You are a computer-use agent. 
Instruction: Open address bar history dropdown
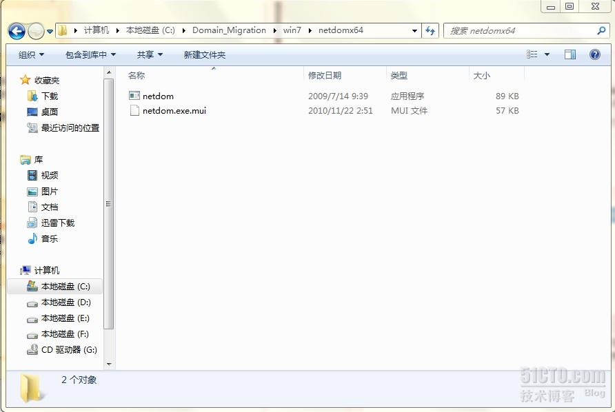(x=414, y=30)
